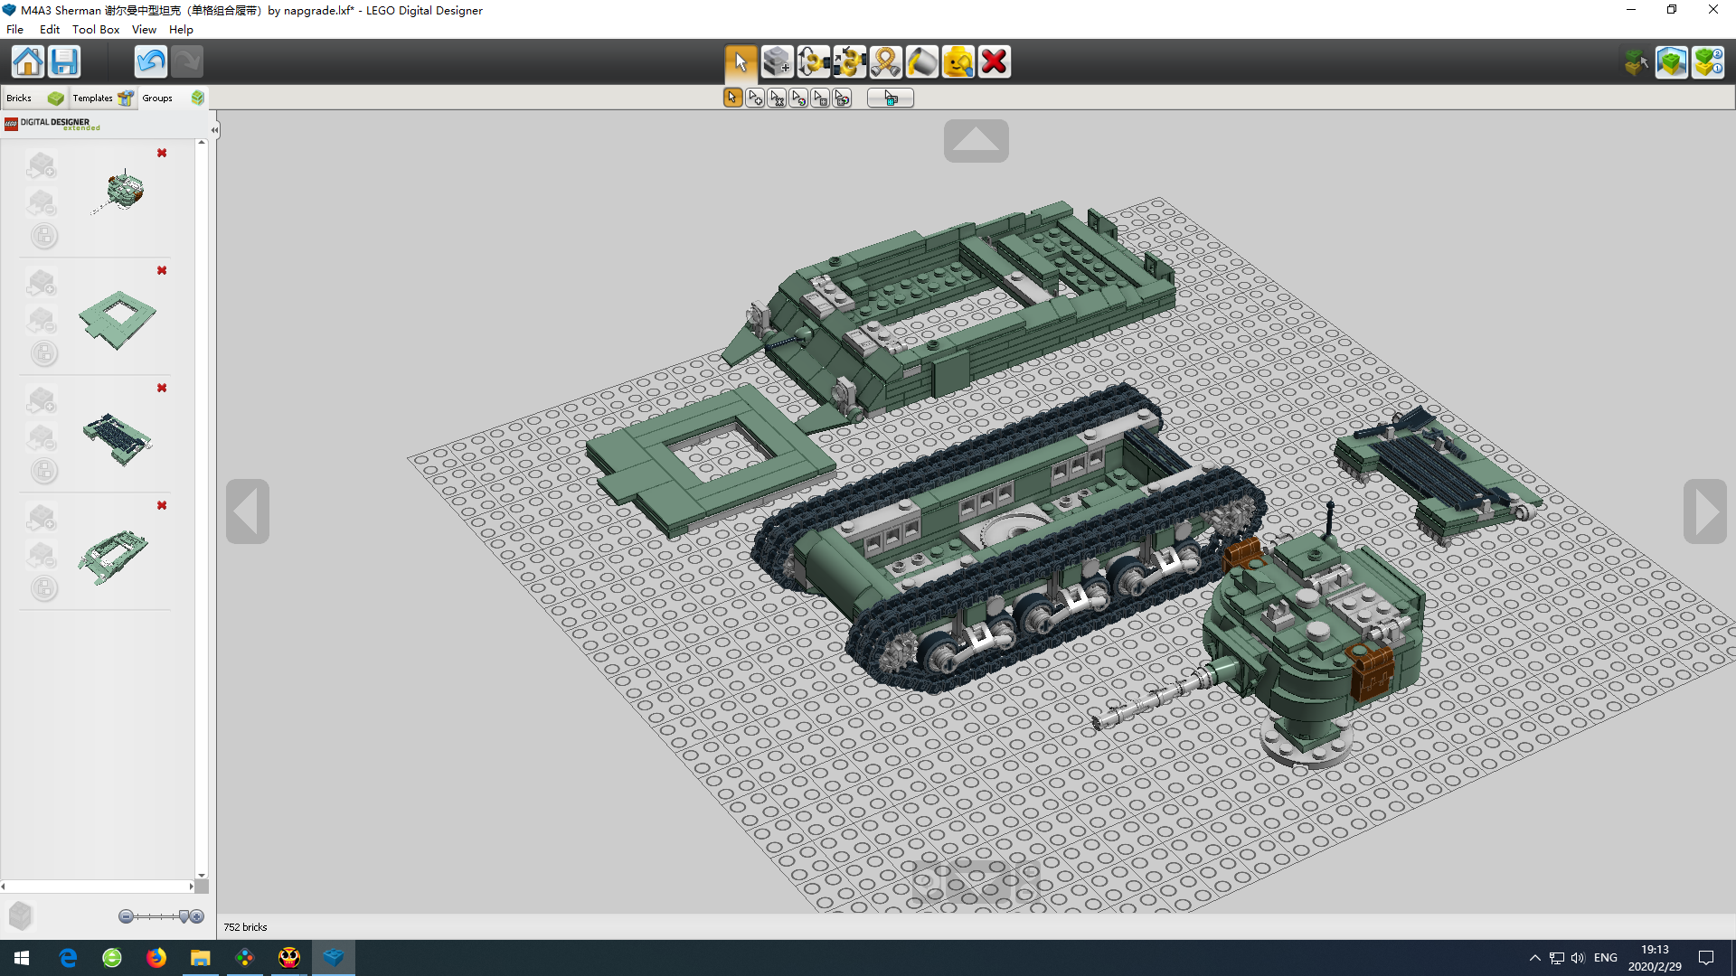The image size is (1736, 976).
Task: Open the Edit menu
Action: pyautogui.click(x=50, y=29)
